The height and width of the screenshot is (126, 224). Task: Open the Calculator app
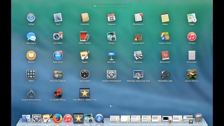pos(192,55)
